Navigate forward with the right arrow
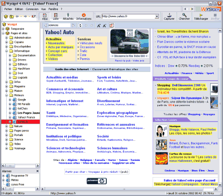 tap(25, 16)
